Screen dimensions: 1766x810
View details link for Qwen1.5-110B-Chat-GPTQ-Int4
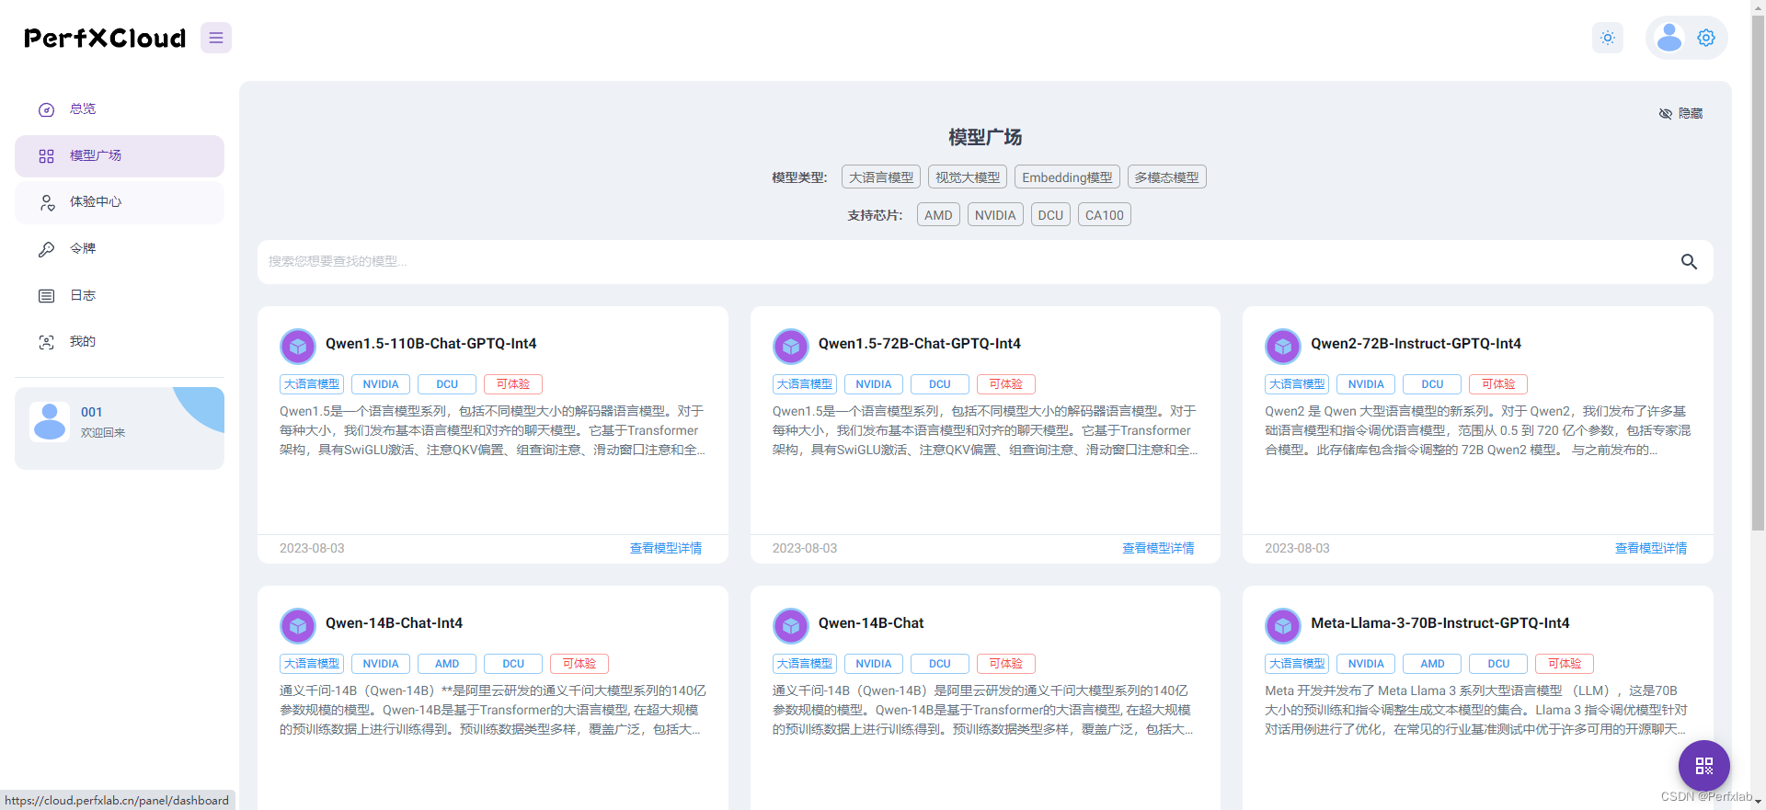[x=666, y=548]
